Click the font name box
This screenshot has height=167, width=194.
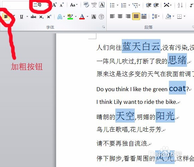[15, 5]
